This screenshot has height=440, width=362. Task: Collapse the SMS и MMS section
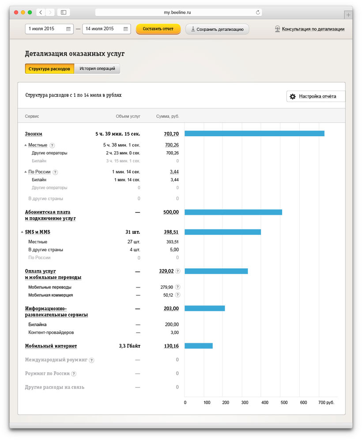pyautogui.click(x=22, y=232)
